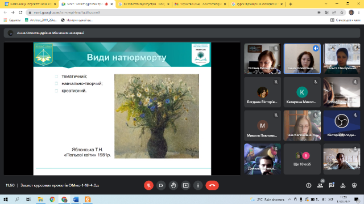Raise hand in the meeting
This screenshot has width=364, height=204.
coord(173,185)
